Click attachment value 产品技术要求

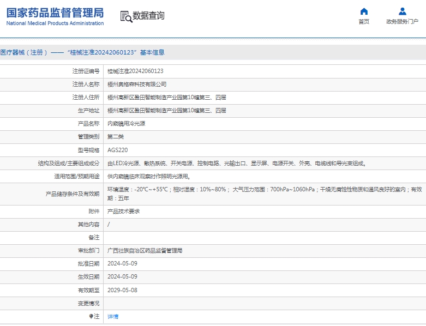pos(123,212)
